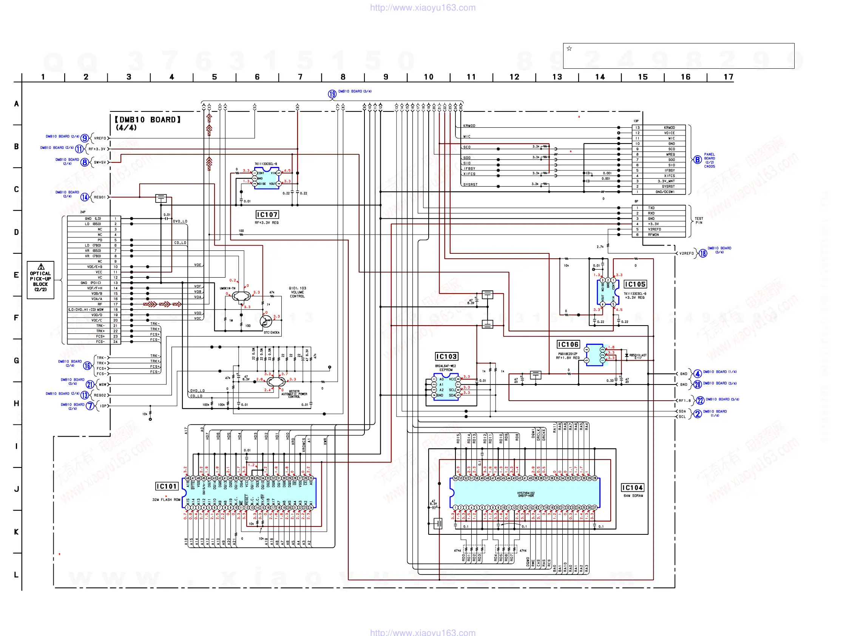Click the circled 14 REG01 connector
Viewport: 846px width, 636px height.
pyautogui.click(x=85, y=197)
